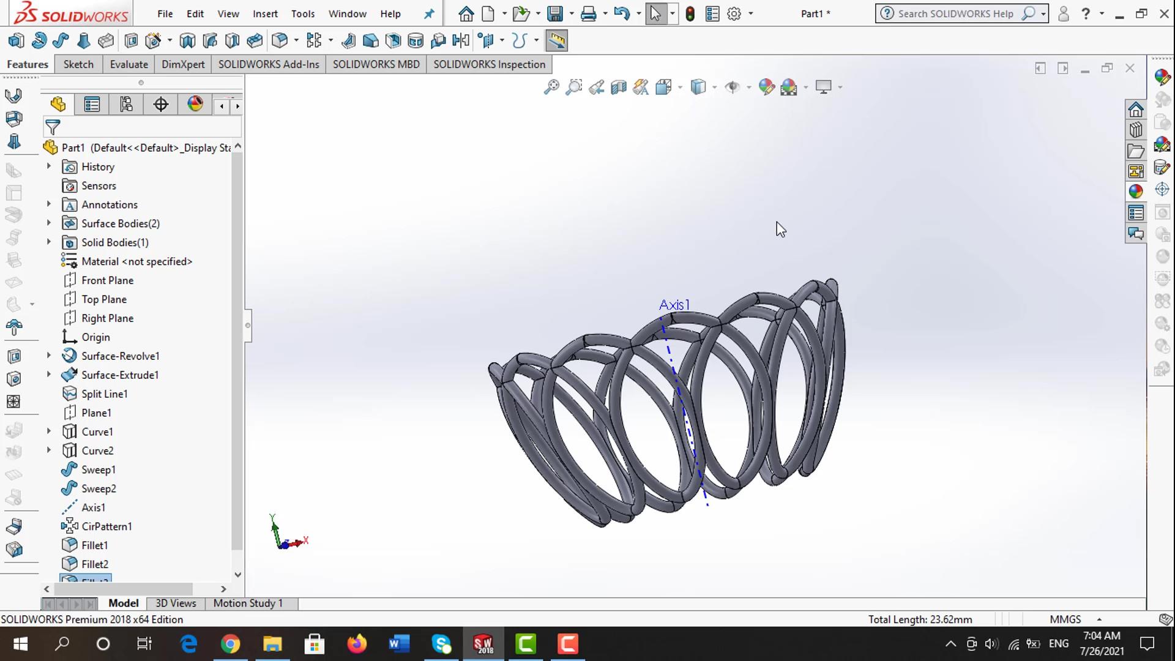Select the Revolved Boss/Base tool

(x=39, y=41)
